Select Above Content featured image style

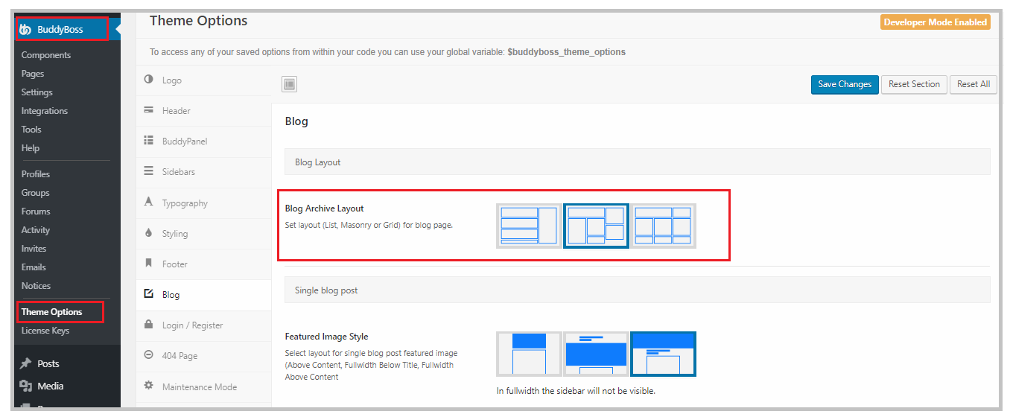coord(529,354)
